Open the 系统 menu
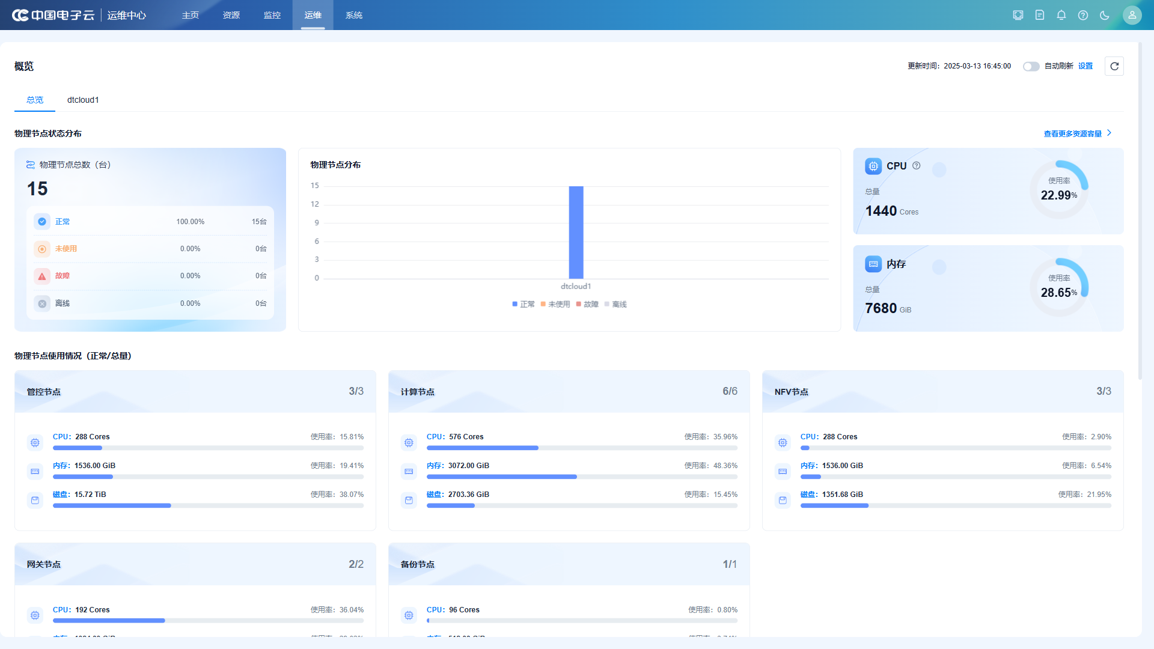 coord(354,15)
